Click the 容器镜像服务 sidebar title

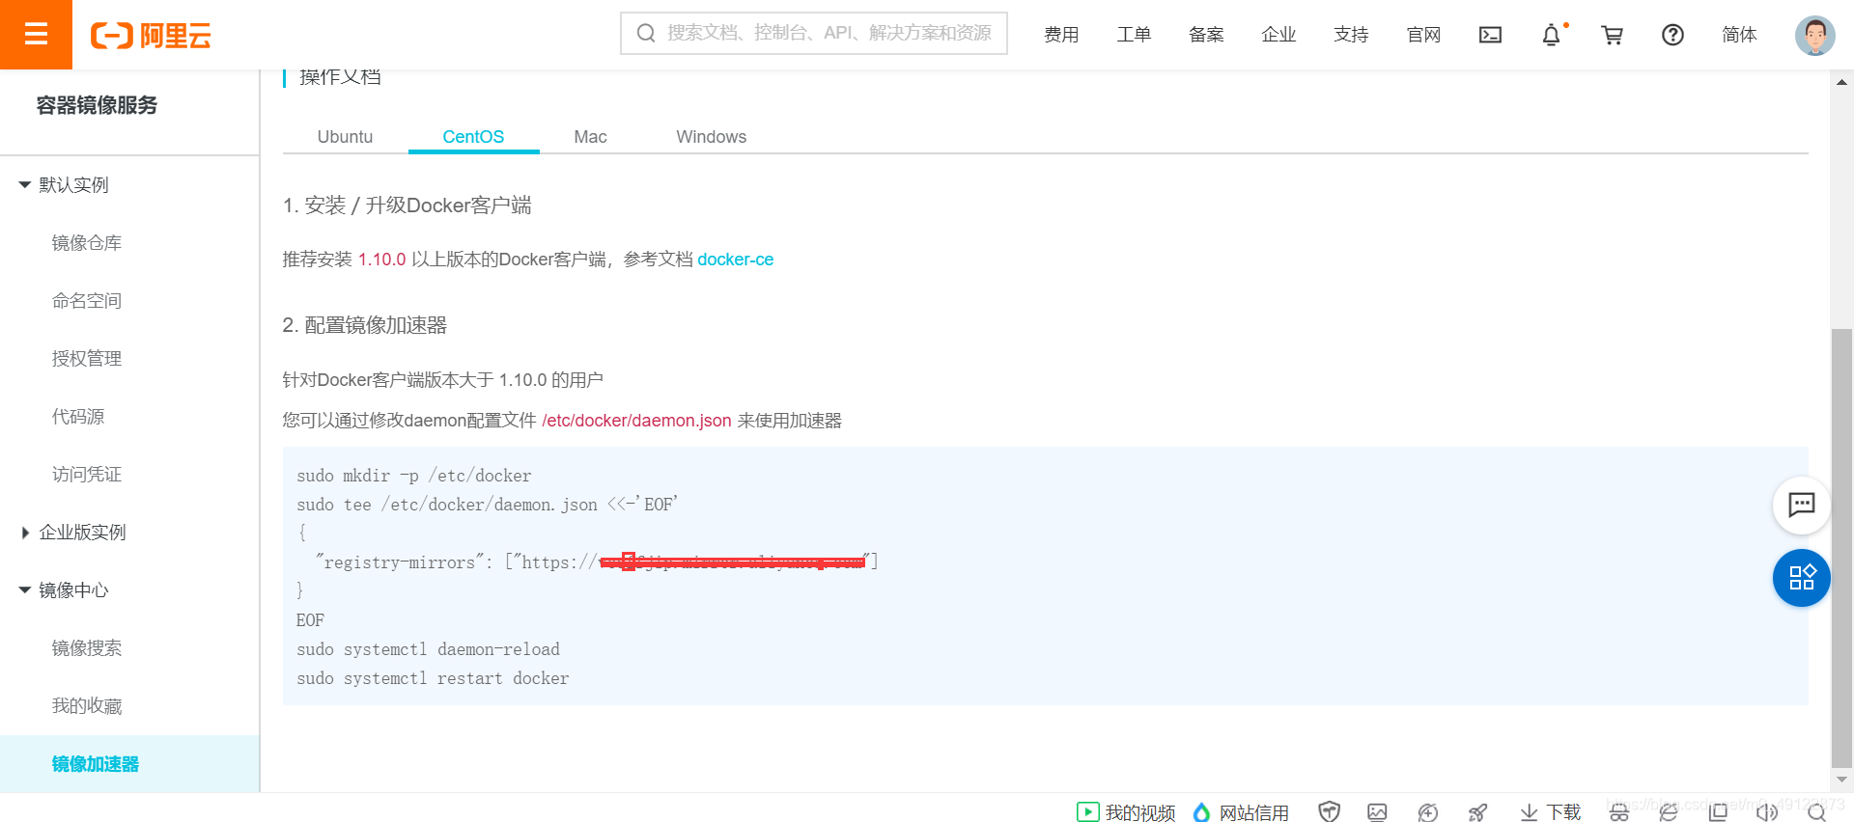97,105
